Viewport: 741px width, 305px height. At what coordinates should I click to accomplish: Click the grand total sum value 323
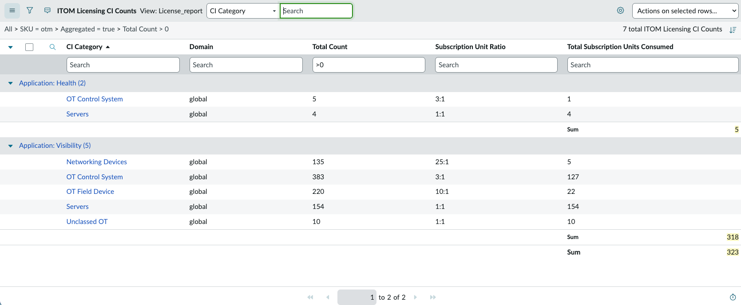pos(733,252)
